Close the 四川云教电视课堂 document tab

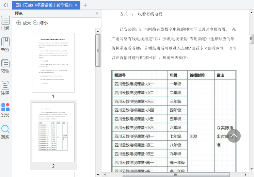[76, 5]
